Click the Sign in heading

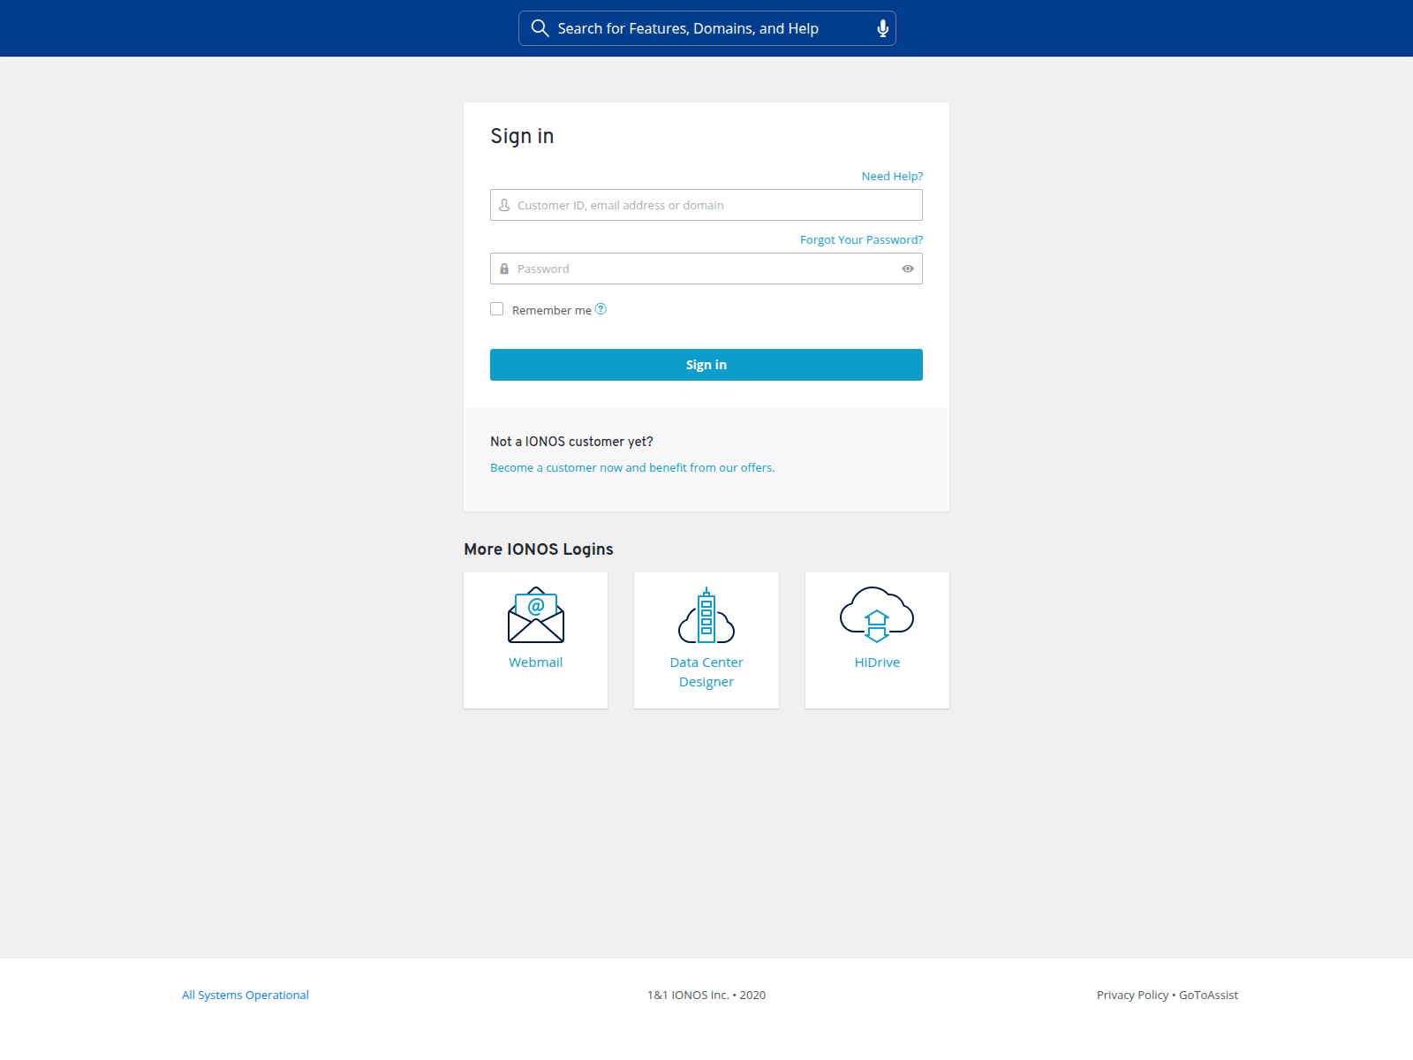click(522, 136)
